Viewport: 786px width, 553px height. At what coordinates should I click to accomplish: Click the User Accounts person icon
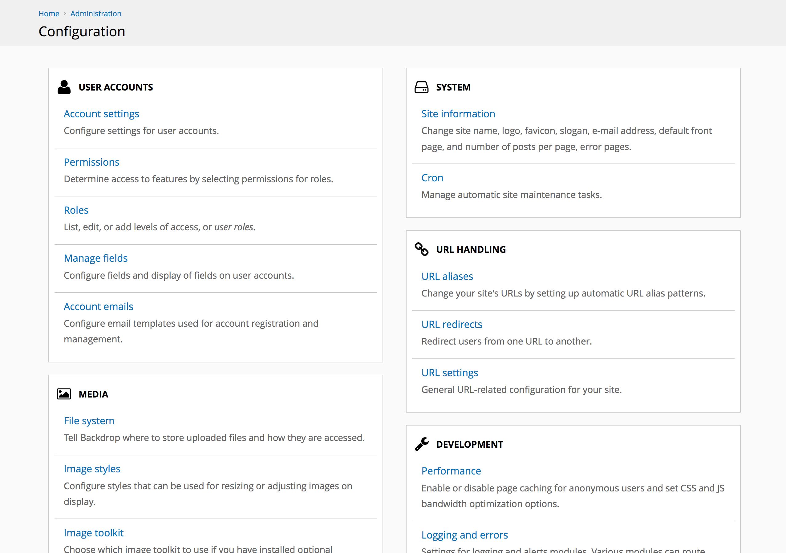point(64,87)
